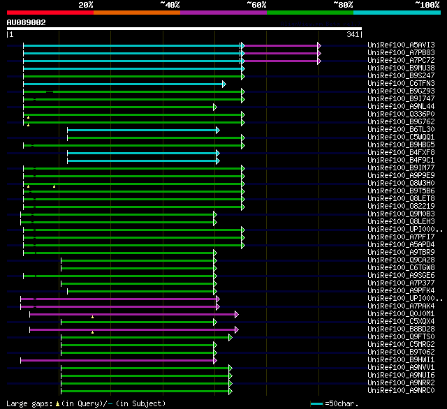Click the =50char scale legend
The height and width of the screenshot is (409, 447).
334,403
